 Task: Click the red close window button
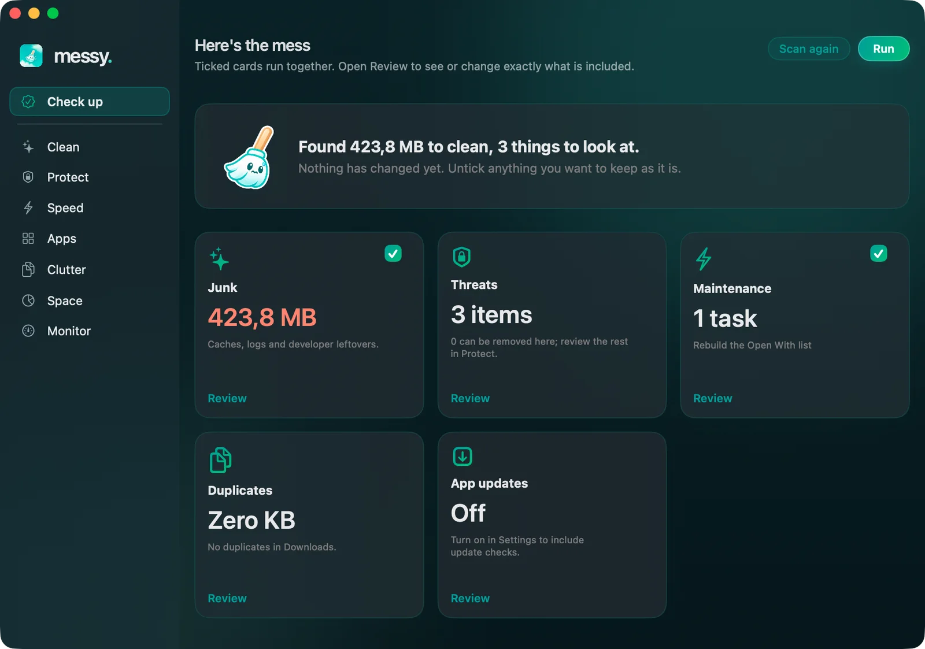[16, 13]
